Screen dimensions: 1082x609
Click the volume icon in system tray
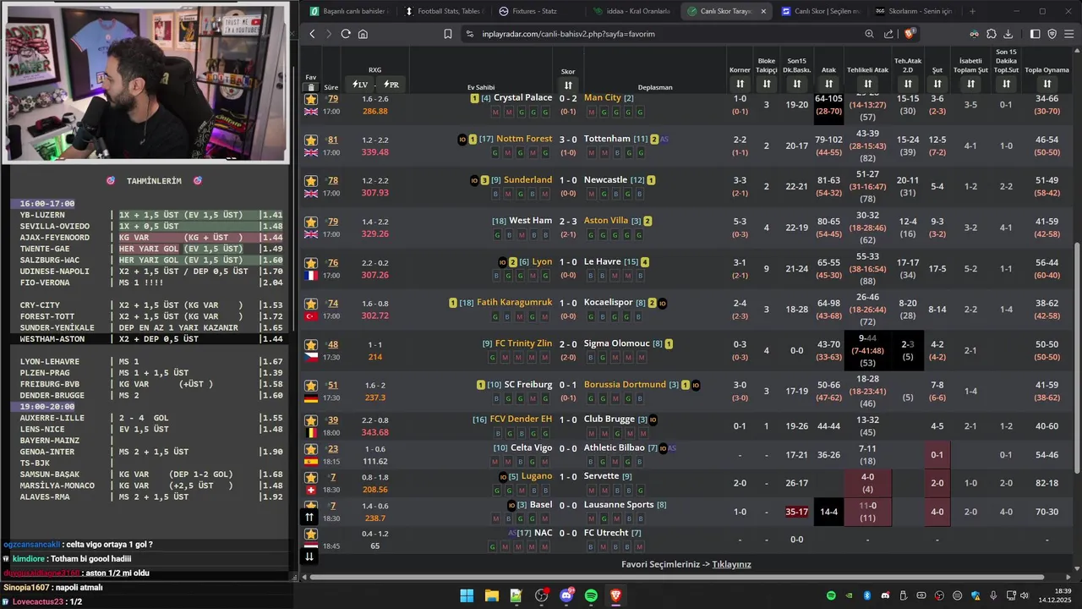(1025, 595)
